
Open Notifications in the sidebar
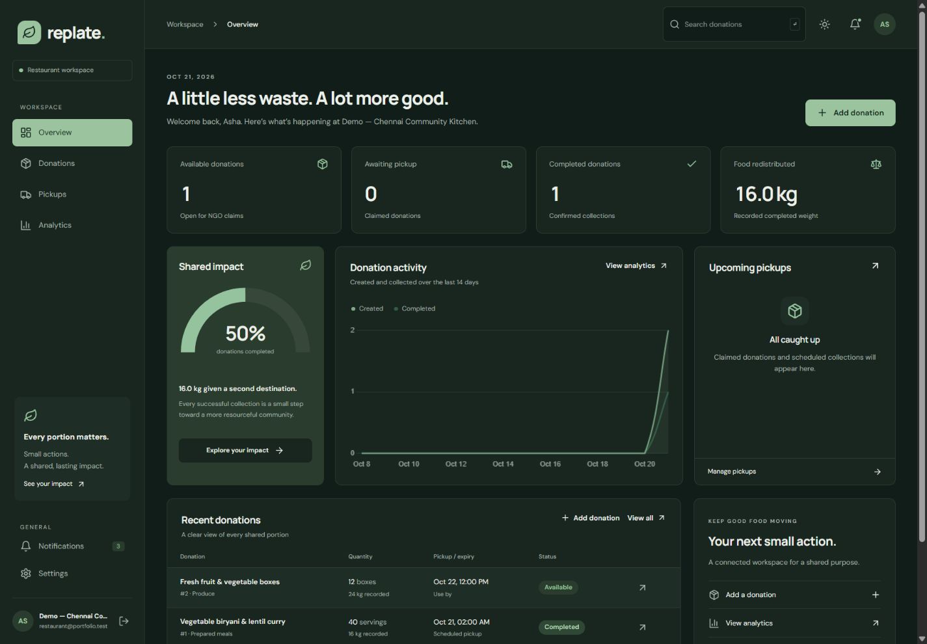tap(72, 546)
